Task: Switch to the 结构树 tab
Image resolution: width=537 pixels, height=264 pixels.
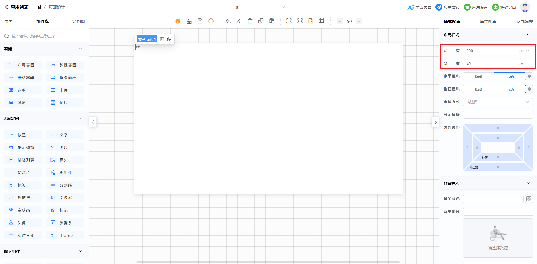Action: pyautogui.click(x=79, y=22)
